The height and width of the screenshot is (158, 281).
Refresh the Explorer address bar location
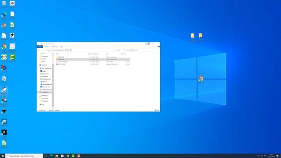click(x=119, y=50)
